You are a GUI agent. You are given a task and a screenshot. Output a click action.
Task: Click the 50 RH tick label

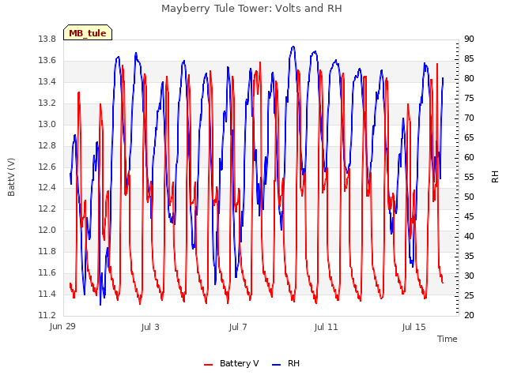point(469,197)
